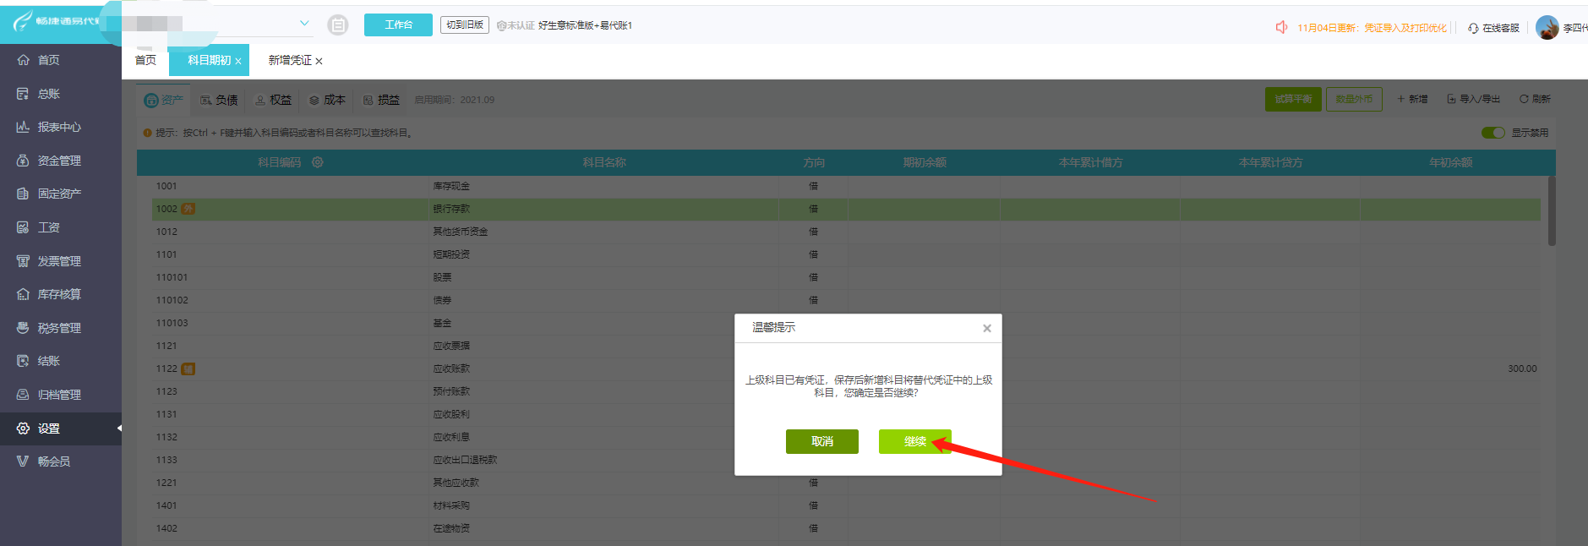Screen dimensions: 1588x546
Task: Click the gear icon beside 科目编码 header
Action: pos(318,162)
